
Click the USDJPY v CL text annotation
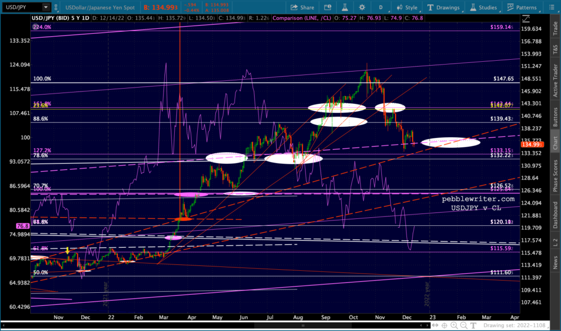476,208
